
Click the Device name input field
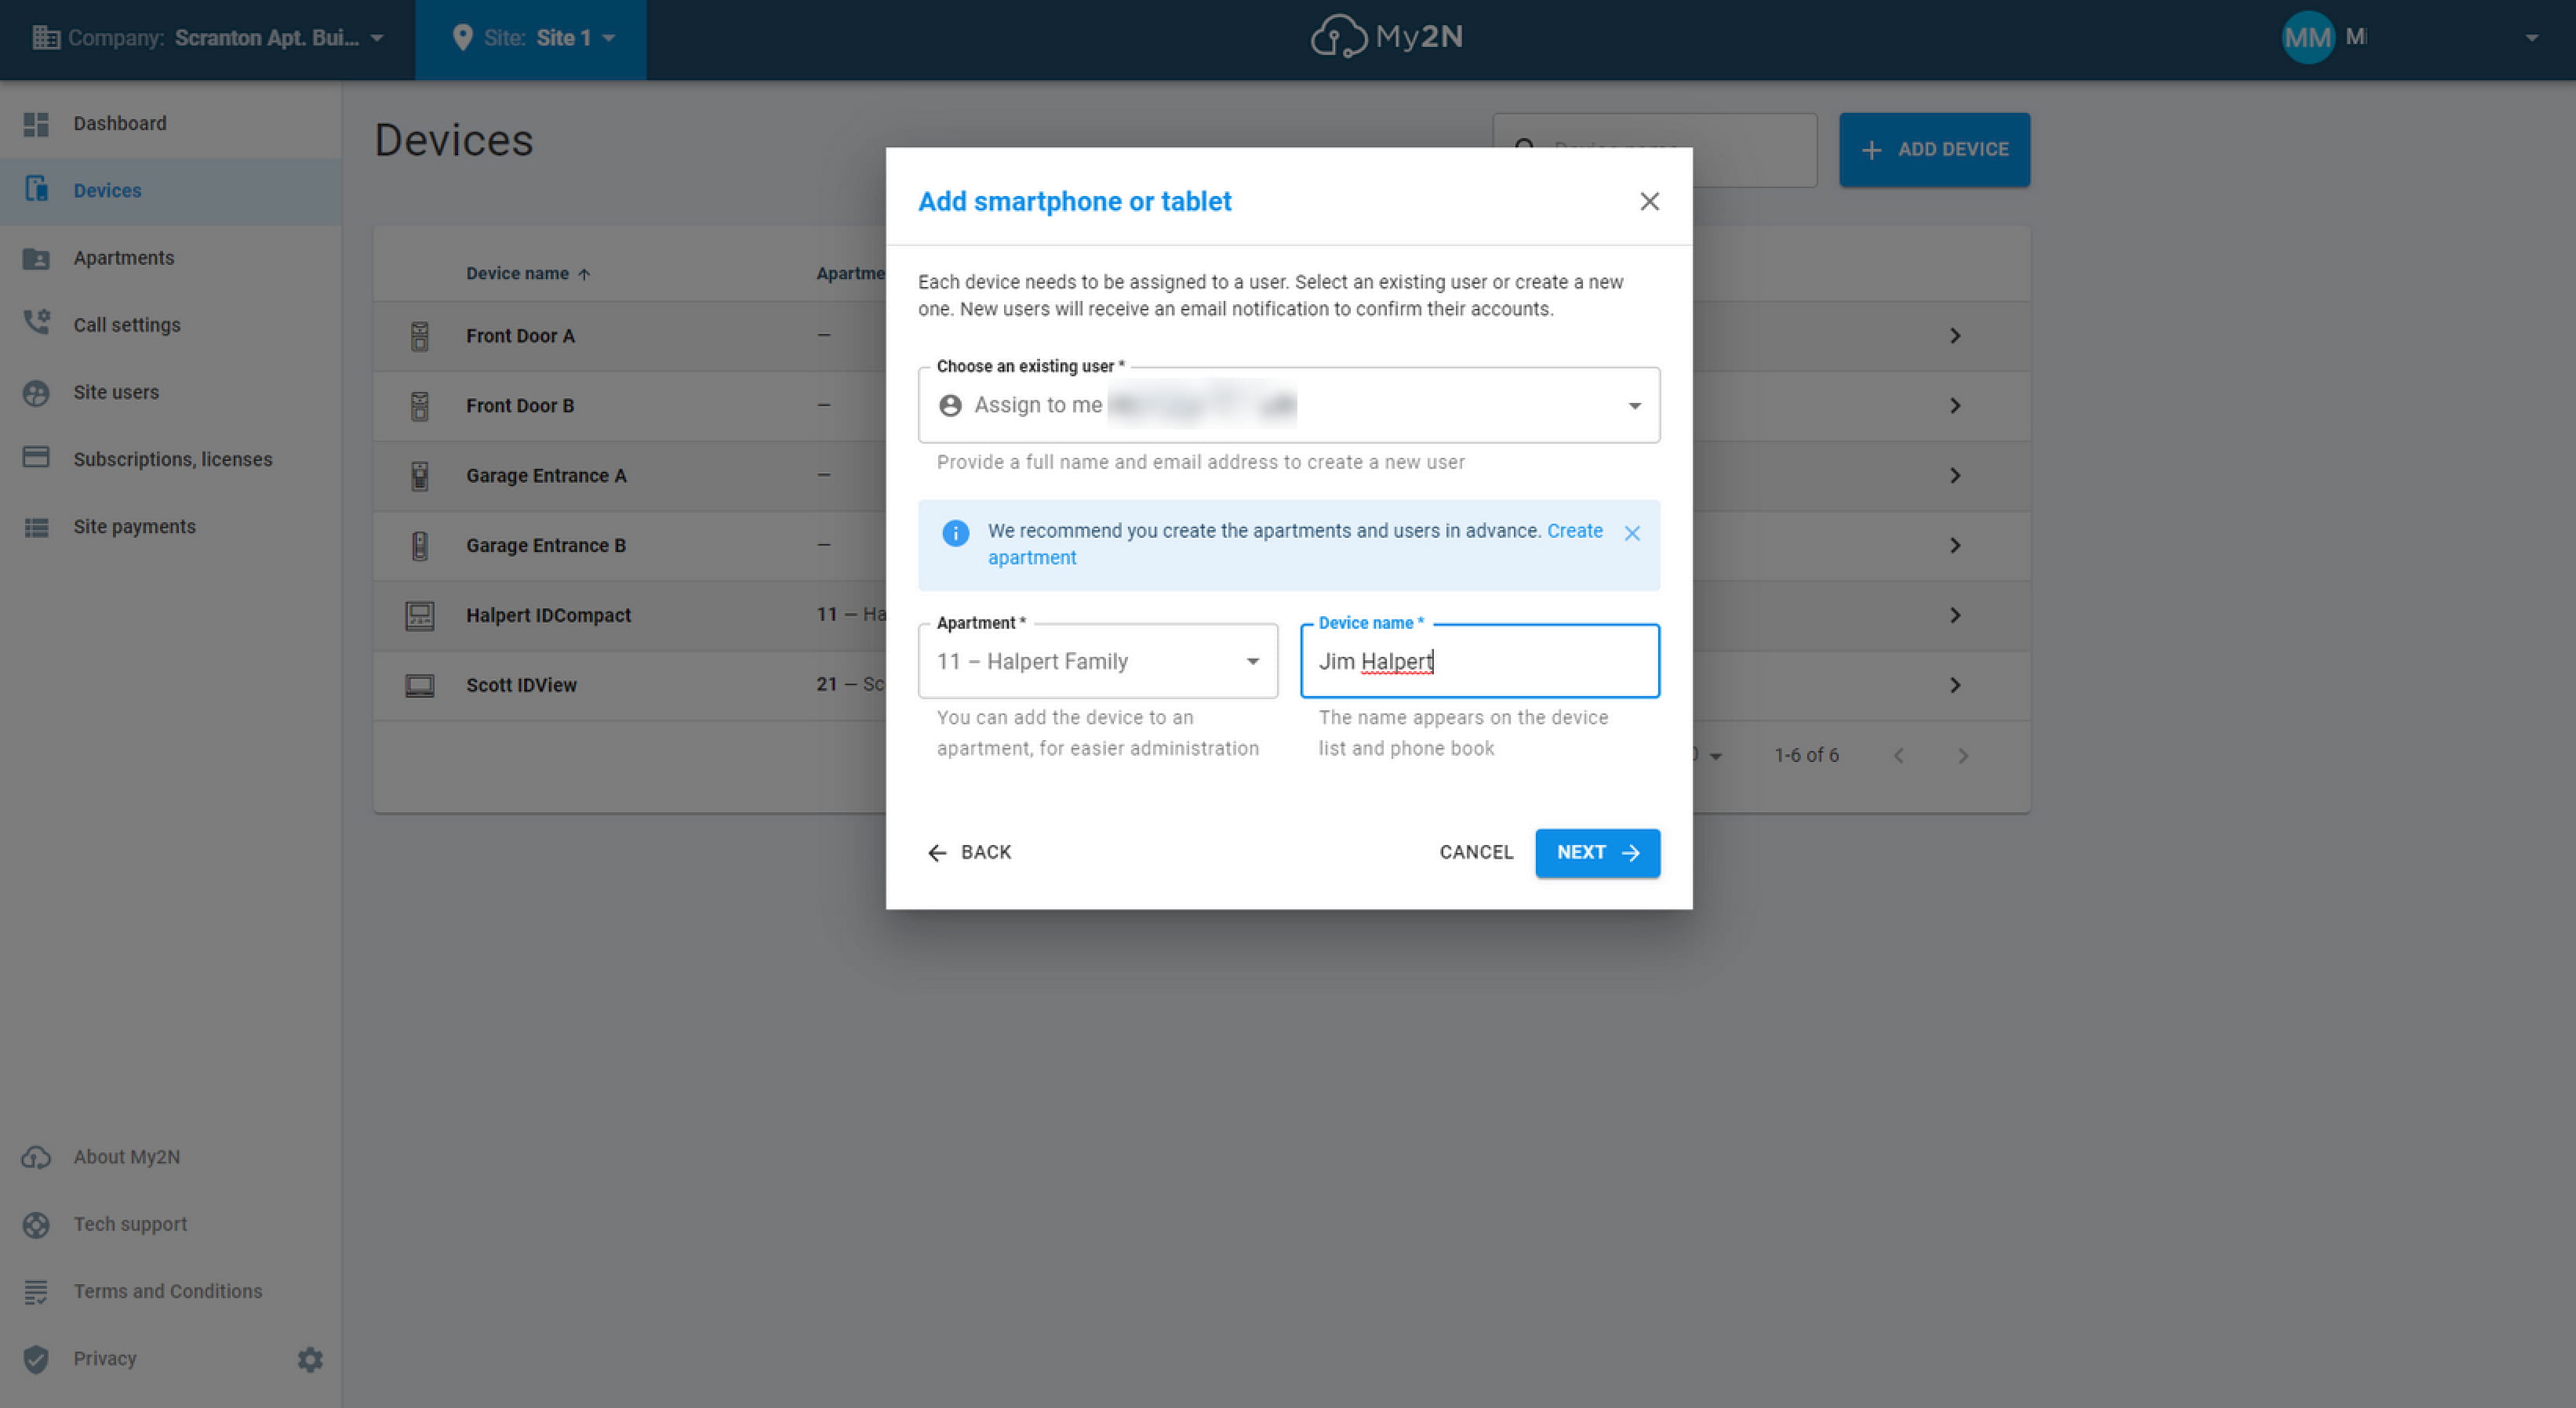[1480, 662]
